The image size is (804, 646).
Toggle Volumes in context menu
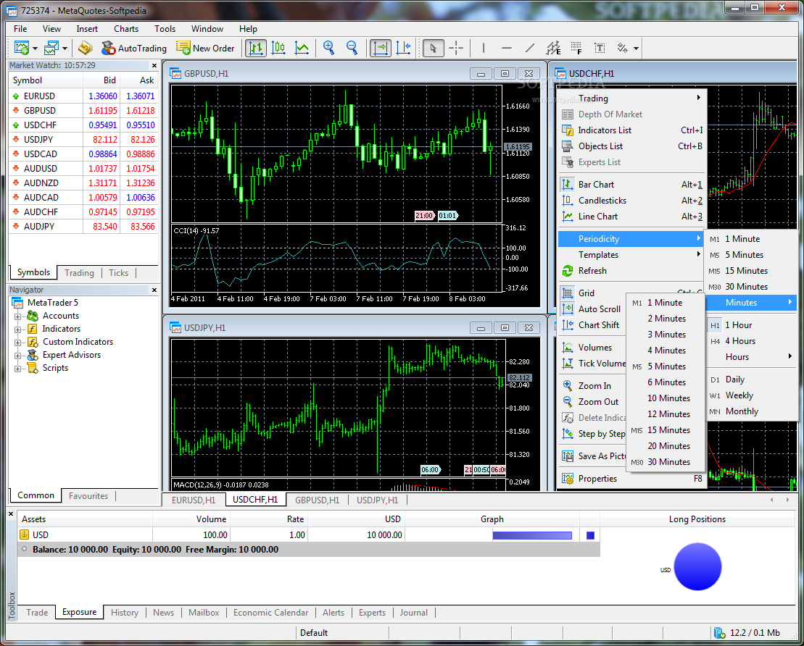pos(593,348)
